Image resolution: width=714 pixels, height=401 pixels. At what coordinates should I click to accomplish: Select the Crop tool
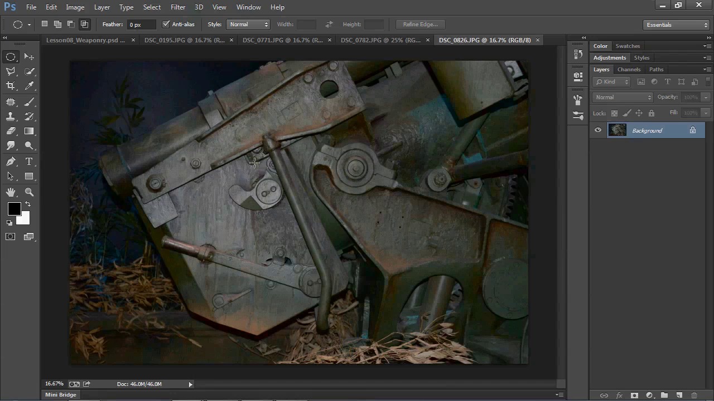point(11,86)
